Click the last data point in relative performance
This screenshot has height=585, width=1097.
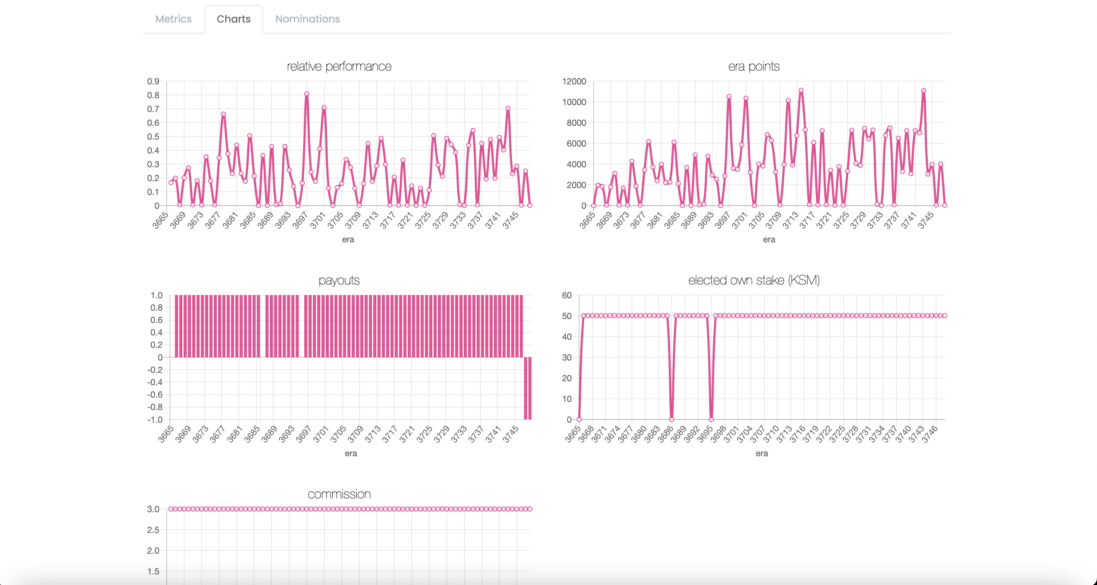point(530,205)
